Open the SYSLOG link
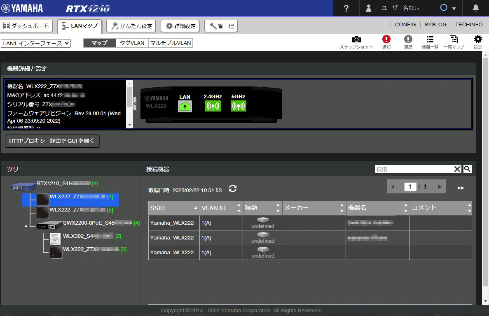The image size is (489, 316). (x=435, y=24)
